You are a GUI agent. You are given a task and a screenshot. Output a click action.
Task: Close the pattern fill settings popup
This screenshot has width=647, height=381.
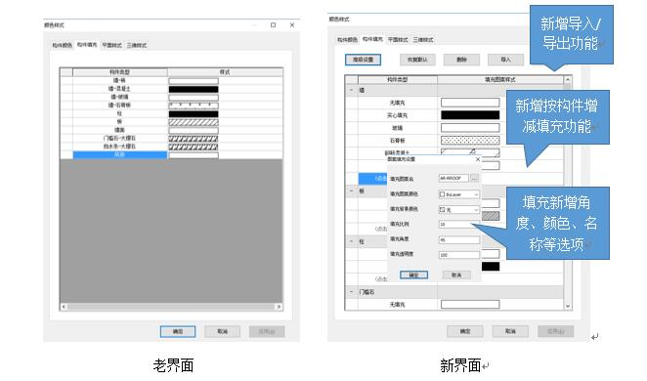478,159
